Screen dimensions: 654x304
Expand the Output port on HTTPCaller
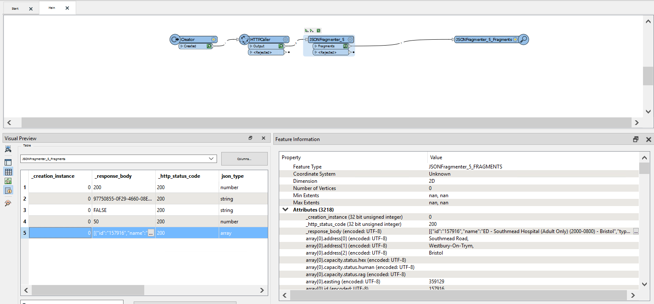[251, 46]
